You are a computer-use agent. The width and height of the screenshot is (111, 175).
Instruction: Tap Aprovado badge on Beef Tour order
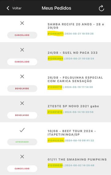[x=22, y=142]
